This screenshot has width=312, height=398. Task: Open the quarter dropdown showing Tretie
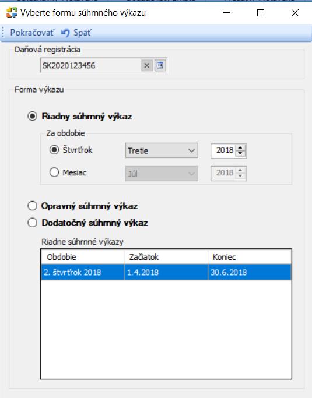pos(162,150)
